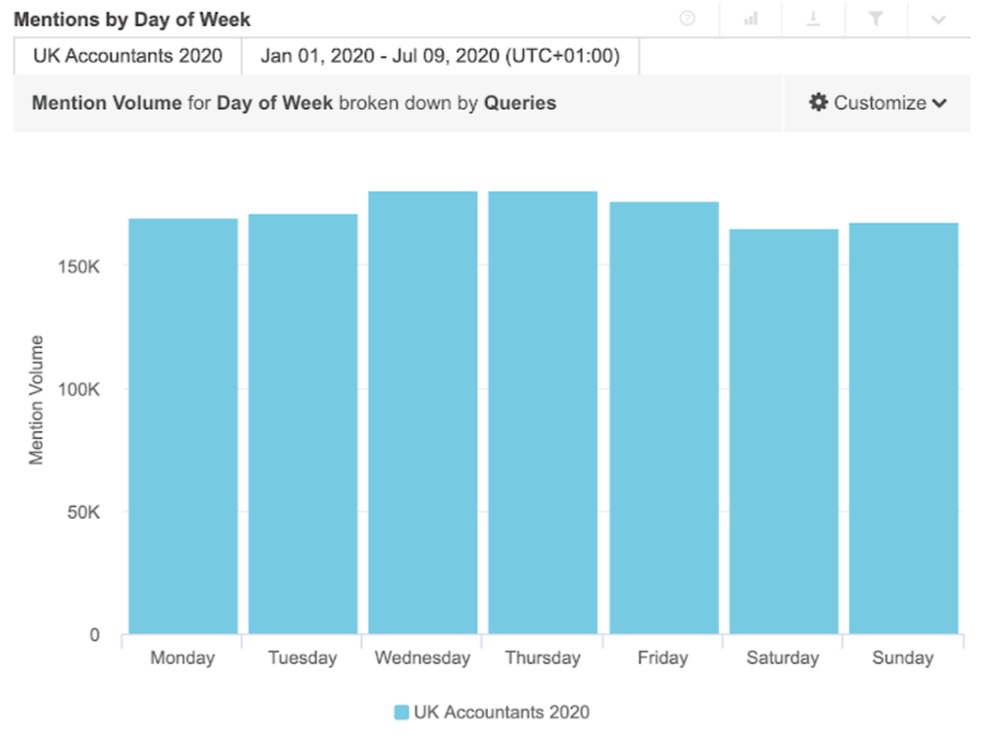Screen dimensions: 1003x742
Task: Click the Monday bar
Action: [183, 426]
